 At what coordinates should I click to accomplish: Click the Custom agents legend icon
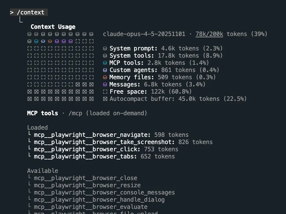click(105, 70)
